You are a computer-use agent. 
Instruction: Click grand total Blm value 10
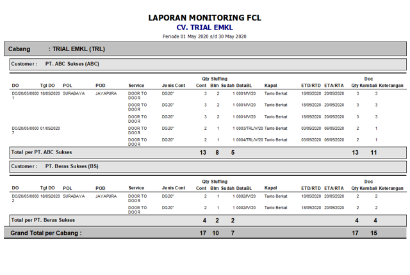215,233
